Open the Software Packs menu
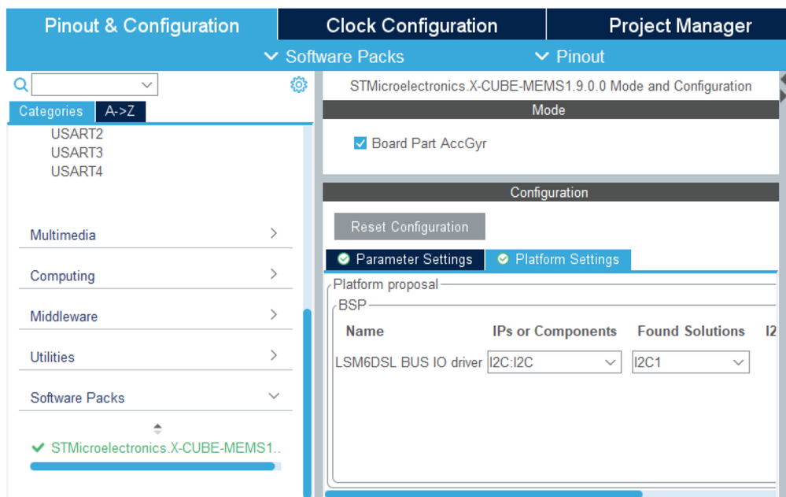This screenshot has width=786, height=497. pos(334,57)
